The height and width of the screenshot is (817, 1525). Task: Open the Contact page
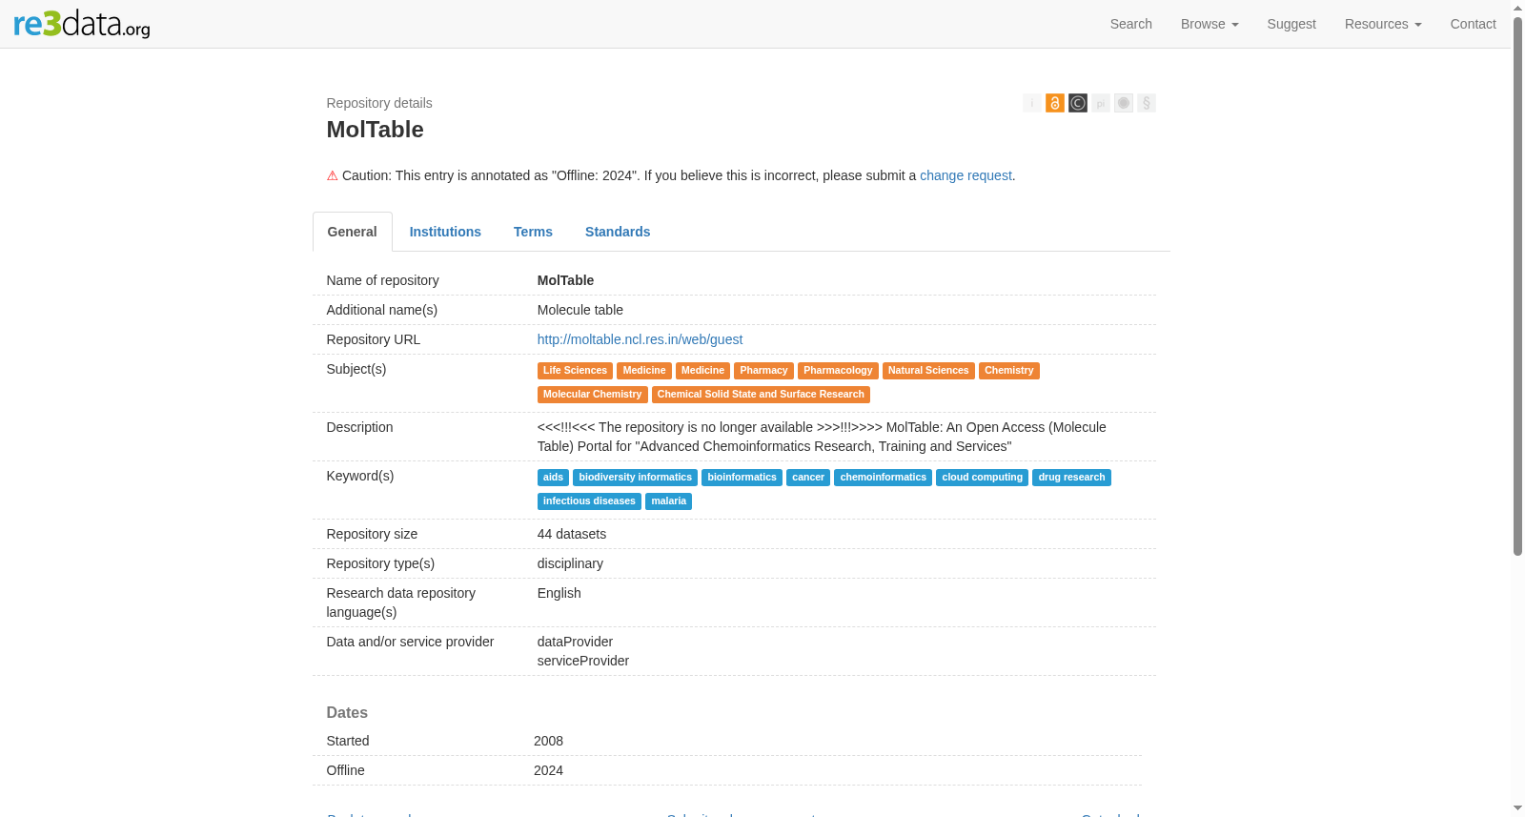[x=1474, y=24]
